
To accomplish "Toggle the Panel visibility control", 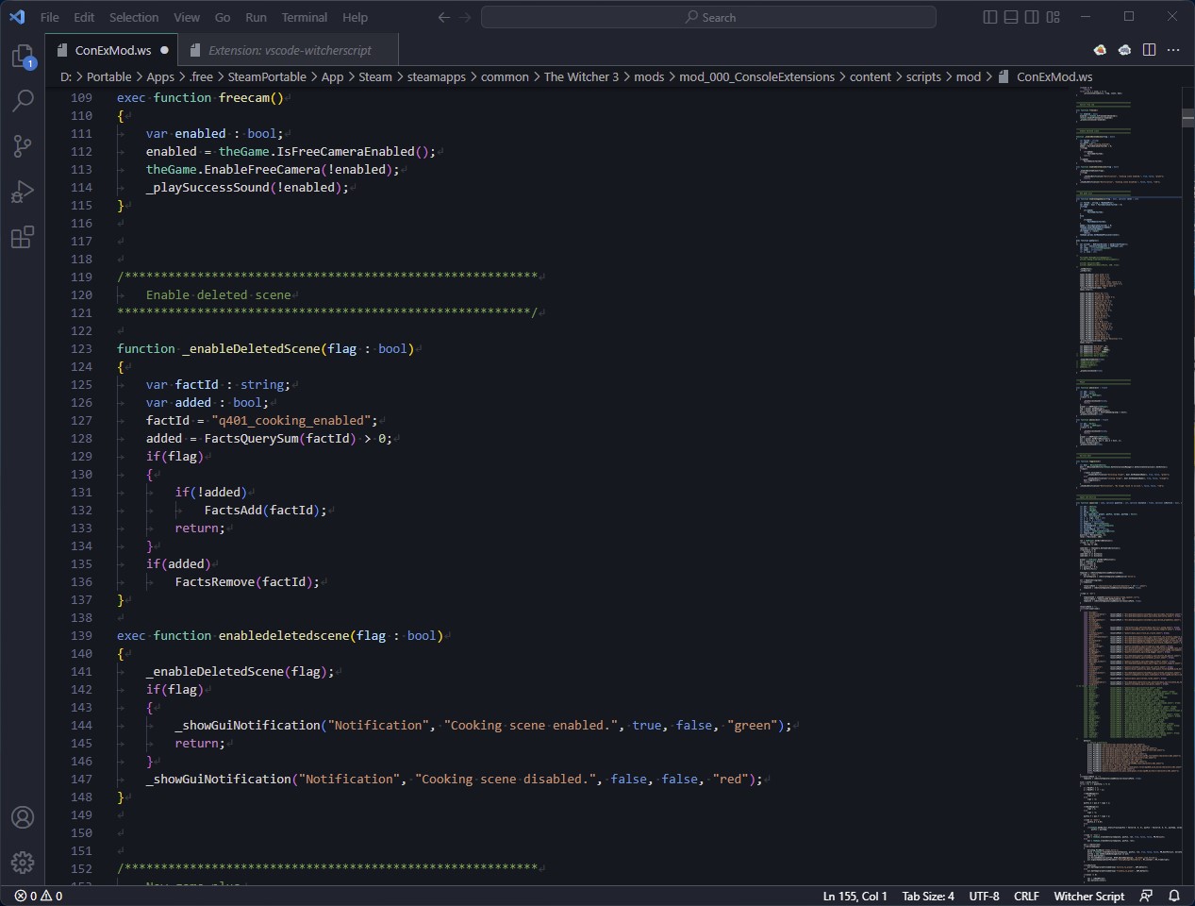I will 1010,17.
